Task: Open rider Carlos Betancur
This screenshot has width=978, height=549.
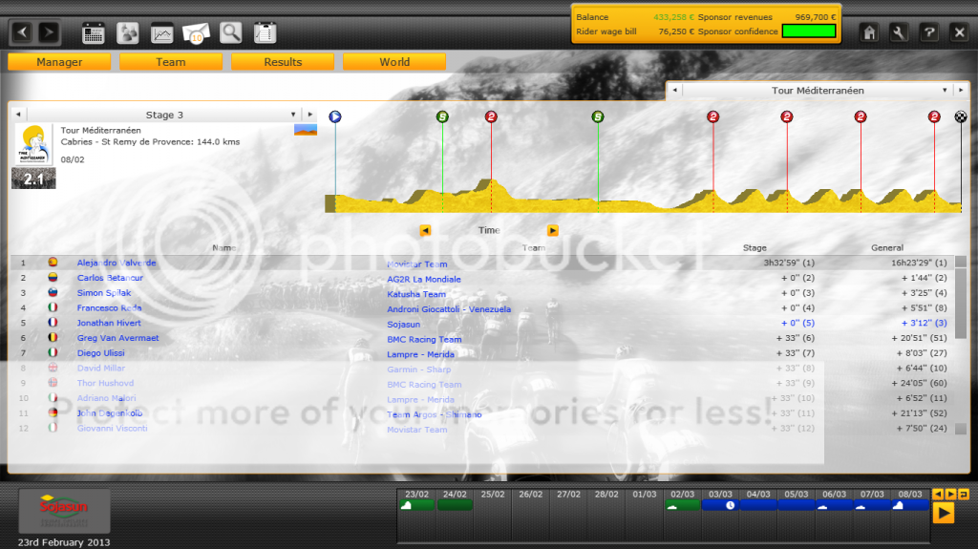Action: click(110, 278)
